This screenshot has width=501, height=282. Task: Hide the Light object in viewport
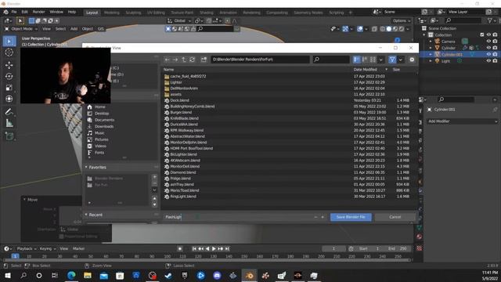488,61
